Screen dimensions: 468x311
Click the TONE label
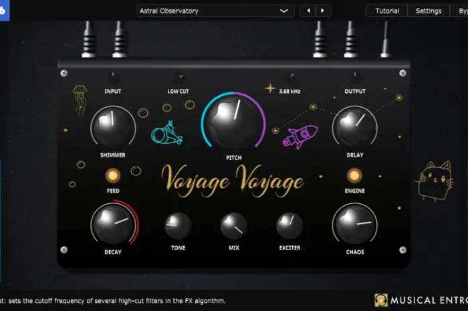179,247
